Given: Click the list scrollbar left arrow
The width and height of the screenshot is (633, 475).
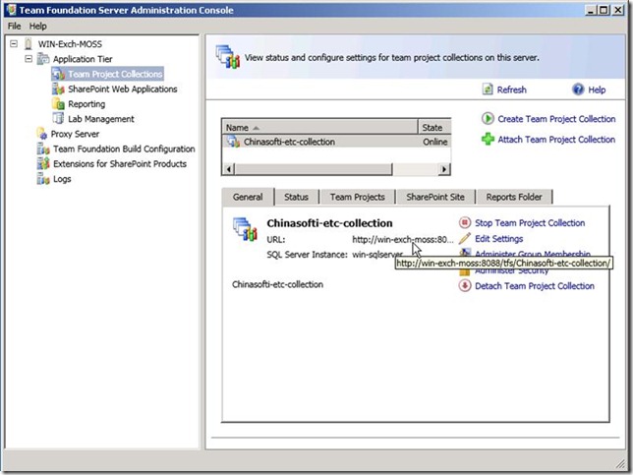Looking at the screenshot, I should pos(229,169).
